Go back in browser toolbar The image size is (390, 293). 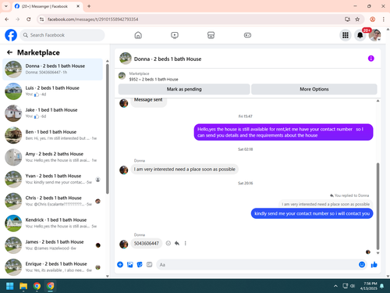coord(7,20)
